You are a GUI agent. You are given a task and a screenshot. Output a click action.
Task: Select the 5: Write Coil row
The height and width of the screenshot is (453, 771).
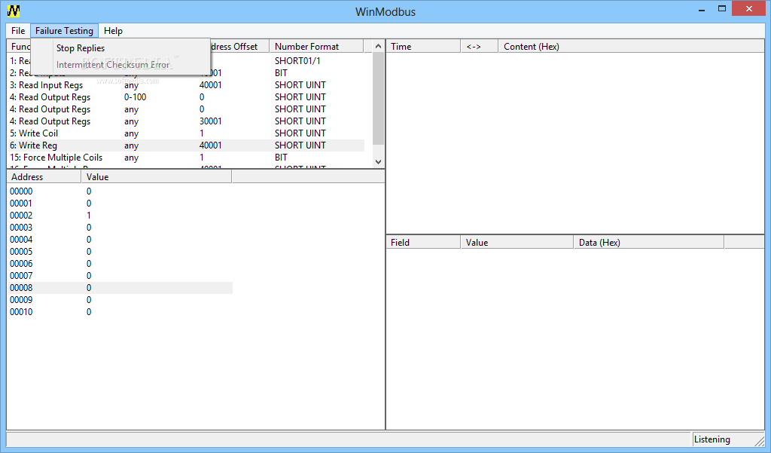pos(186,133)
